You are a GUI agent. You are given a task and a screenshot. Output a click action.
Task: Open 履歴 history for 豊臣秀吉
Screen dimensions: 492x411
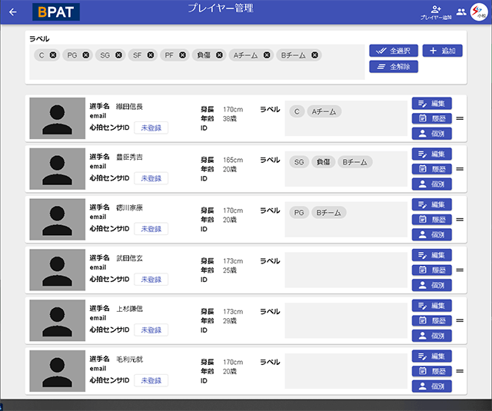click(x=431, y=169)
